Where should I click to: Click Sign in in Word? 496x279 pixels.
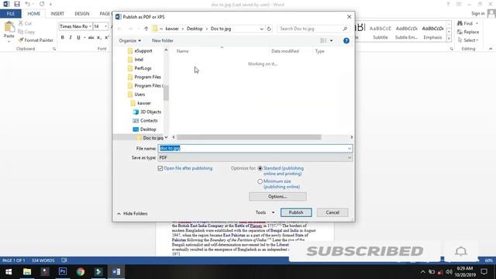tap(477, 14)
